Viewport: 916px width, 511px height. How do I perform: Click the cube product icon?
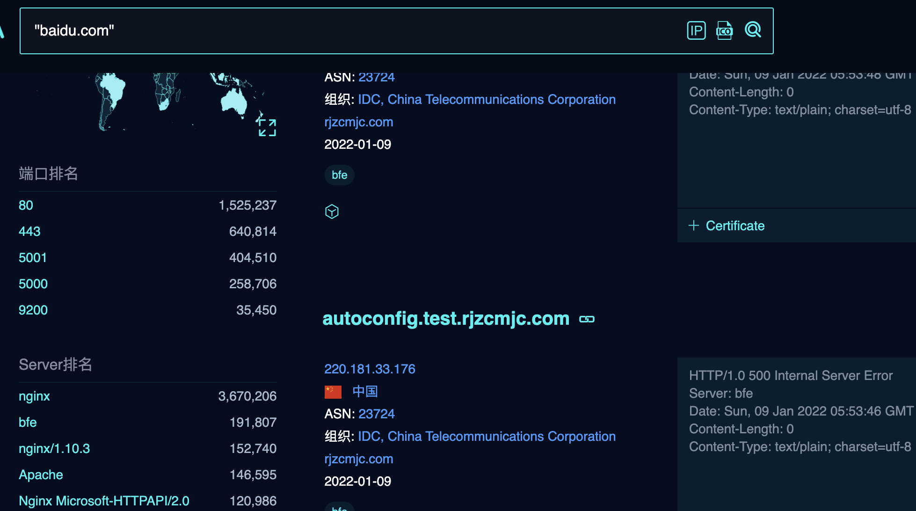pyautogui.click(x=332, y=212)
